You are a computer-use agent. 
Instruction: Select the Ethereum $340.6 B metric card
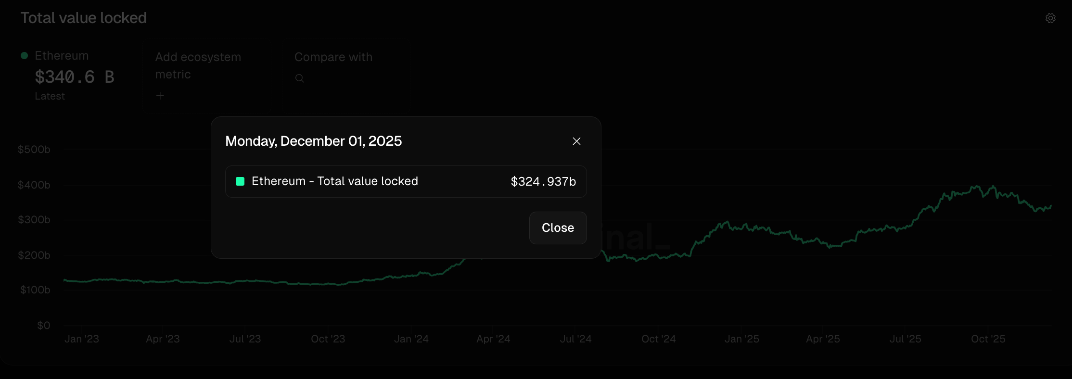[75, 75]
